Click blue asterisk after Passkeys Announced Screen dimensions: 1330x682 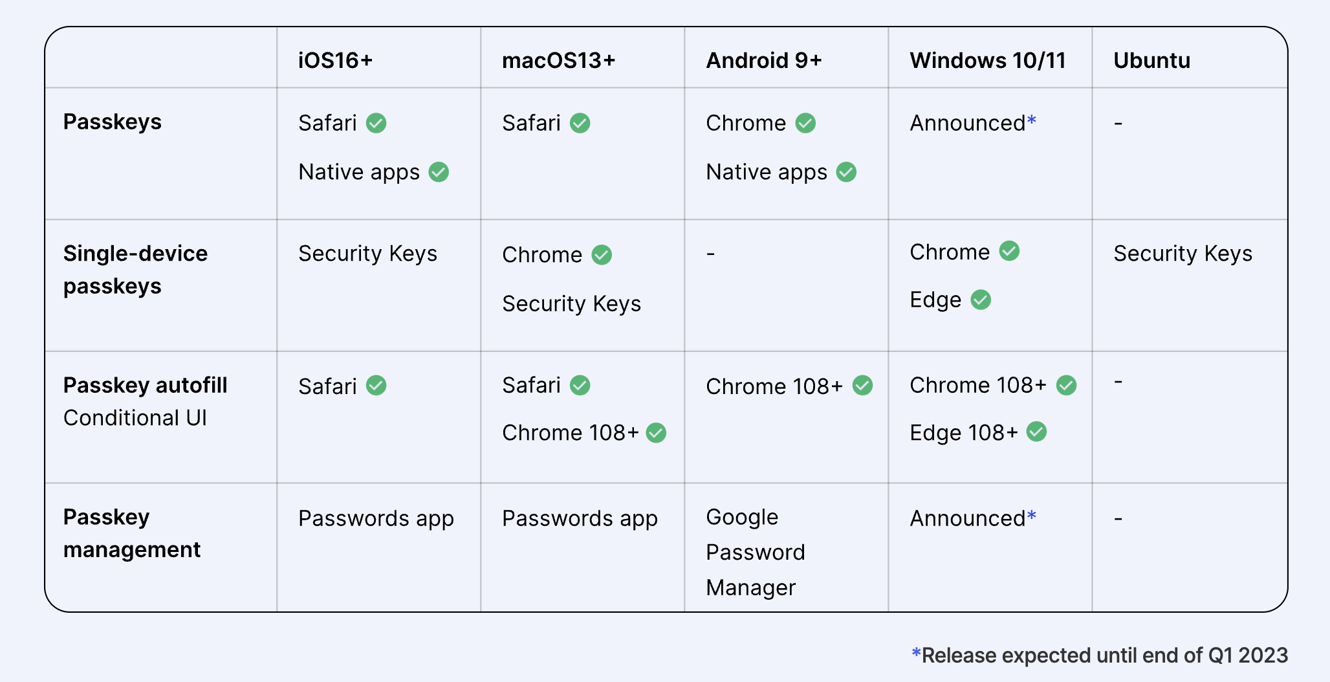1032,120
